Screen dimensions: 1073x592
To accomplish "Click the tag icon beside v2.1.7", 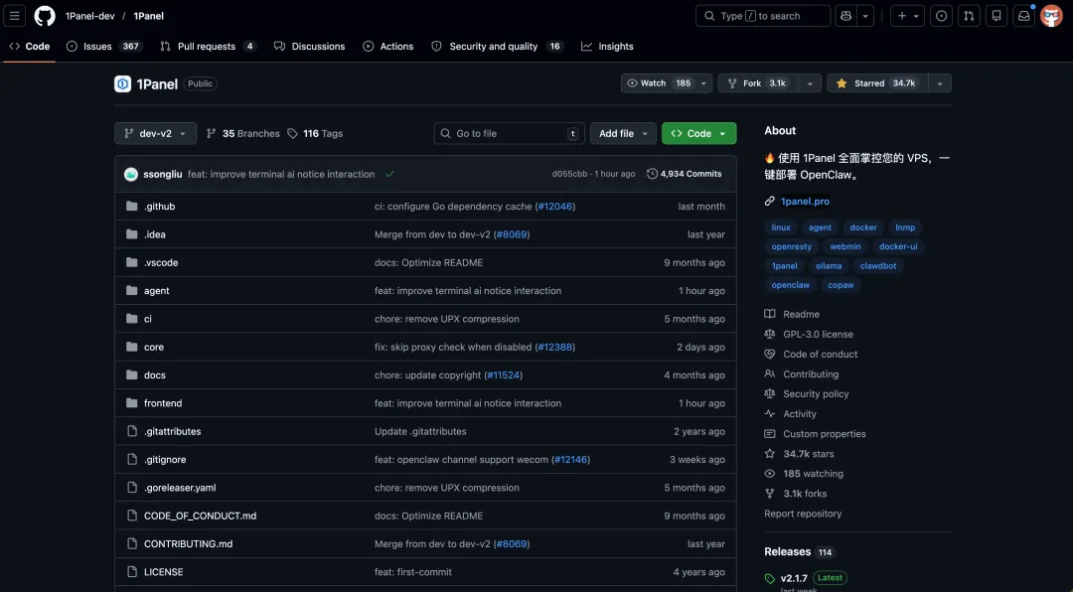I will tap(770, 578).
